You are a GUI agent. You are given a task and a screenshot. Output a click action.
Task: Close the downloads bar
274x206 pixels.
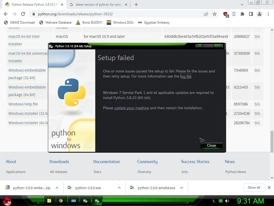click(x=269, y=187)
